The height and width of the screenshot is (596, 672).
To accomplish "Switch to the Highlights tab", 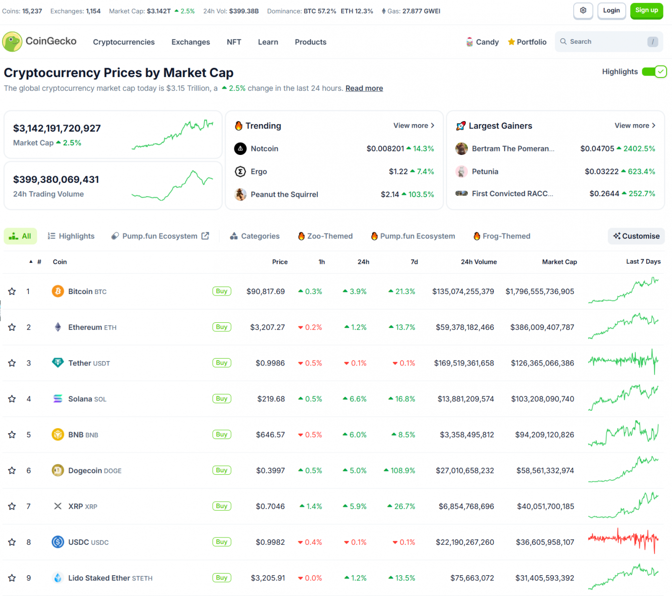I will [71, 236].
